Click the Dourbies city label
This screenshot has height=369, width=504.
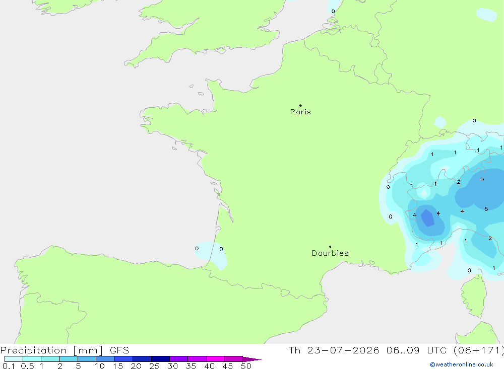click(x=330, y=253)
